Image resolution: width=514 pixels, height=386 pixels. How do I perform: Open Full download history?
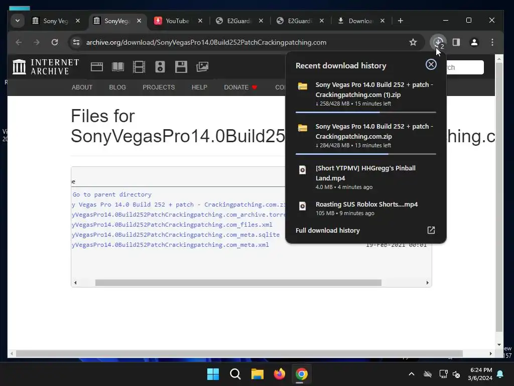(x=327, y=230)
